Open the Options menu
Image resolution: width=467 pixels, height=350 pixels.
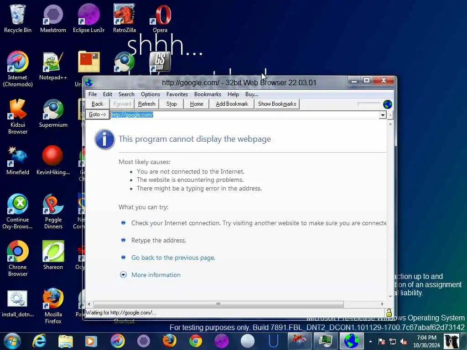click(150, 94)
